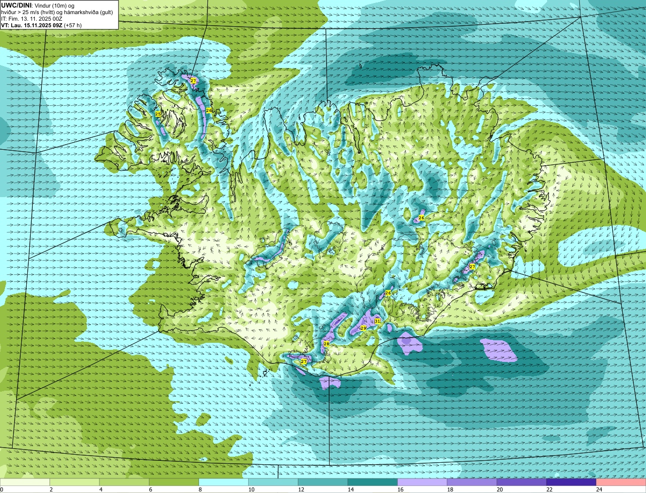Click the yellow gust label 25

click(157, 114)
